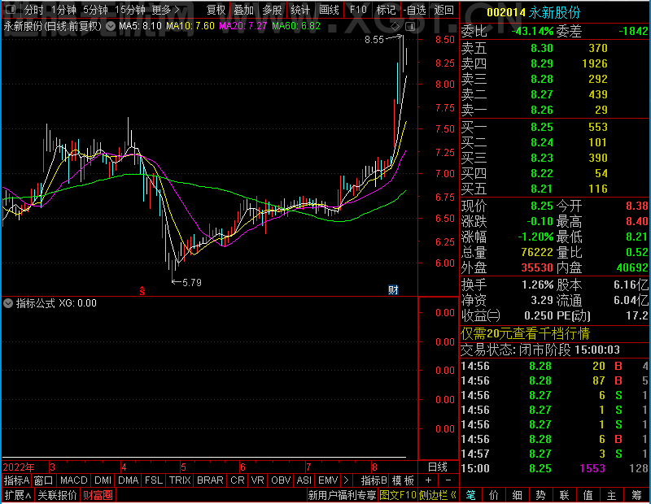Select the 主 main-force tab
This screenshot has width=651, height=504.
pyautogui.click(x=612, y=495)
